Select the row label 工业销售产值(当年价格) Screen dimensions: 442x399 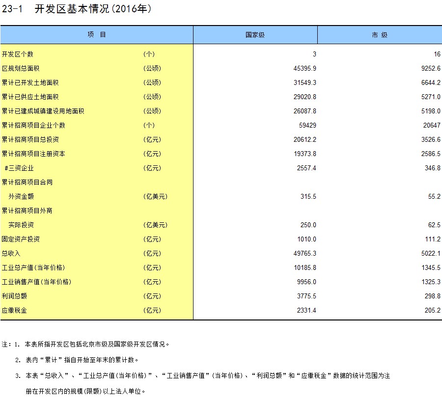point(36,282)
